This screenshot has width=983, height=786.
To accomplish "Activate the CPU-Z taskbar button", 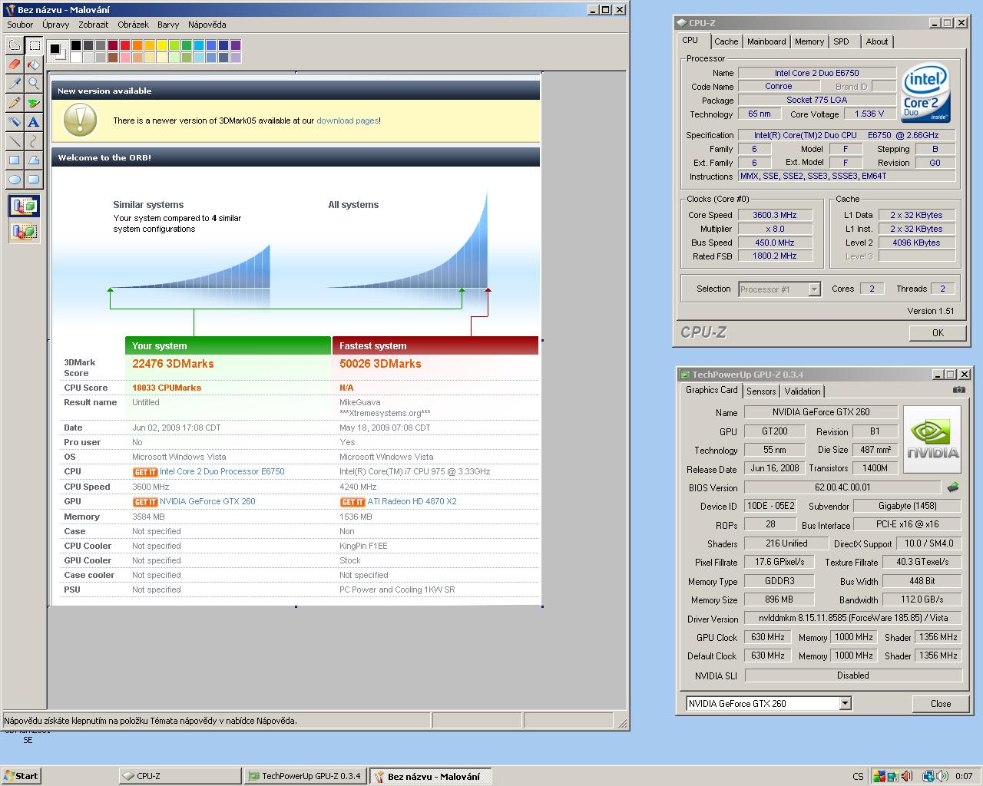I will [x=178, y=776].
